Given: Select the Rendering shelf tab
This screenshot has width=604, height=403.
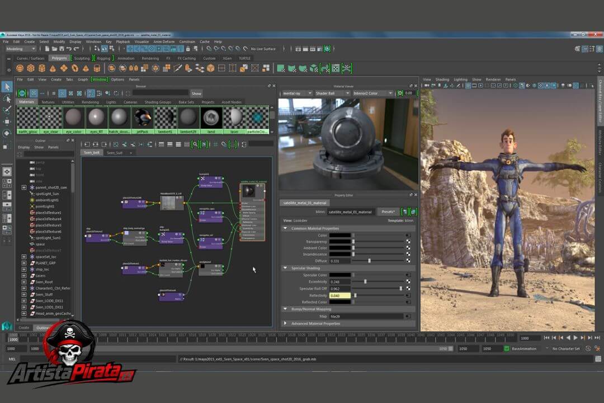Looking at the screenshot, I should click(150, 59).
